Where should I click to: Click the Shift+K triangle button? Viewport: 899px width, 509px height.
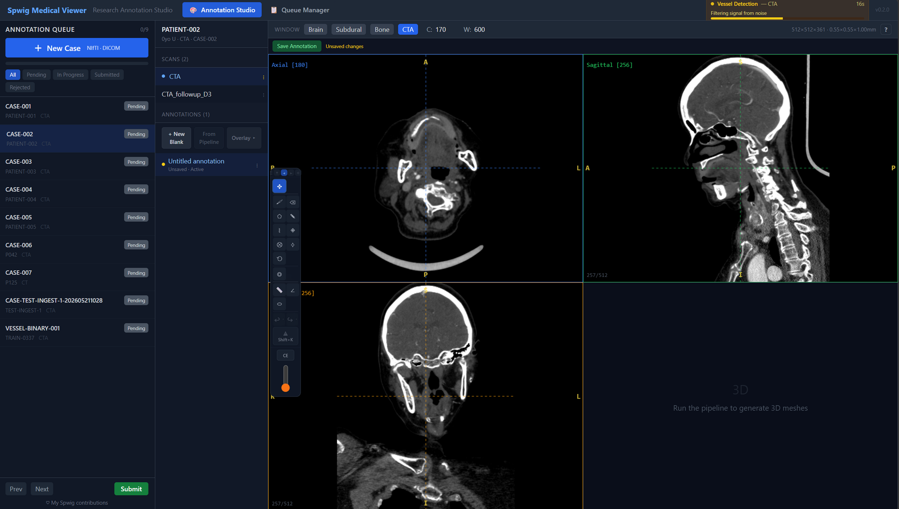tap(286, 336)
